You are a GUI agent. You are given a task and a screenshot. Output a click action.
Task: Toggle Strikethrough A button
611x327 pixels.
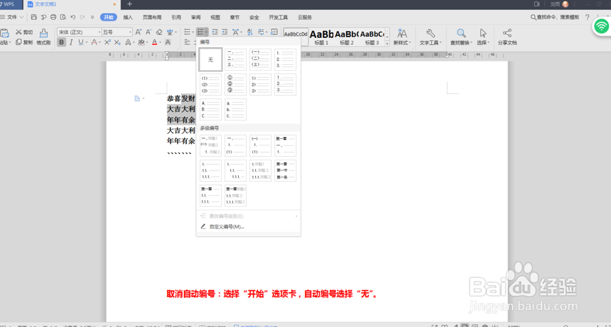(94, 42)
